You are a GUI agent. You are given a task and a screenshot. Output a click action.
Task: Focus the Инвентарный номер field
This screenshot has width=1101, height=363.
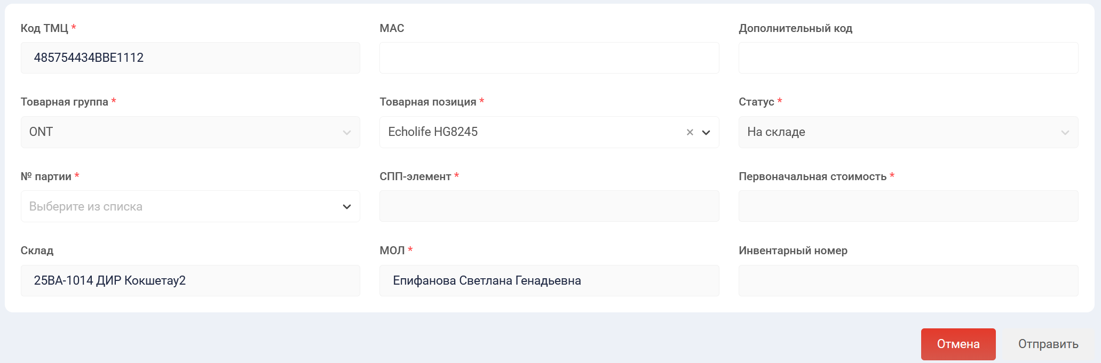(908, 280)
